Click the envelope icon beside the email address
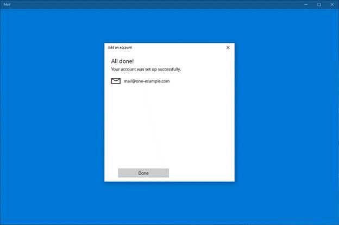339x225 pixels. click(116, 81)
